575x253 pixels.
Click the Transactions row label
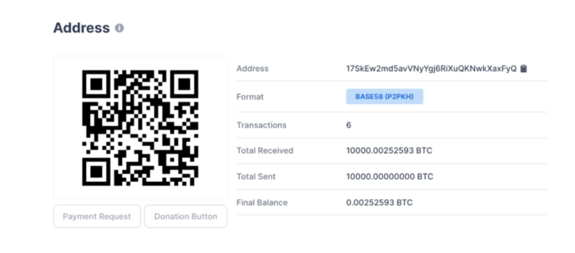(x=261, y=125)
